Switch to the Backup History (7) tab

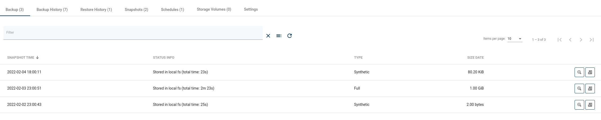[x=52, y=10]
